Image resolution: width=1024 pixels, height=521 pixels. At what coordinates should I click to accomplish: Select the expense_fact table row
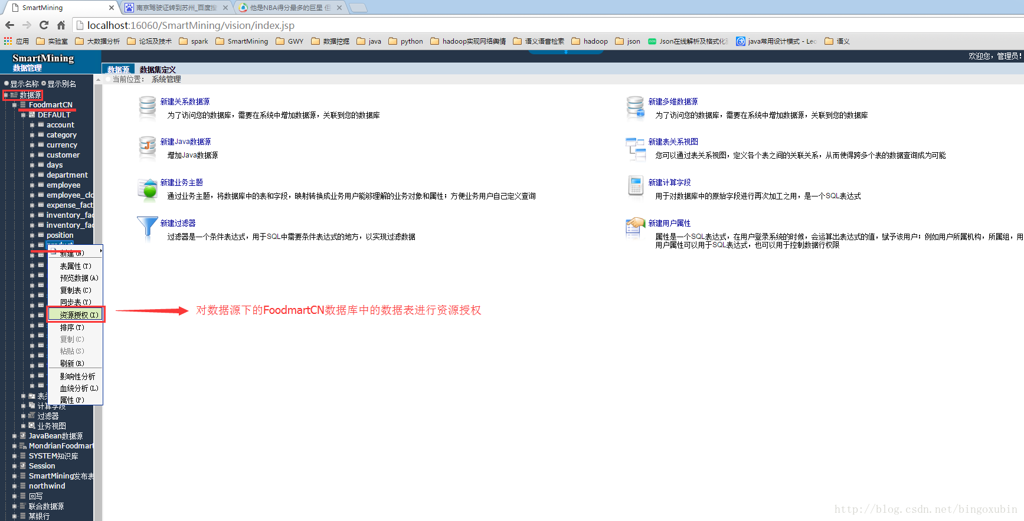click(70, 205)
